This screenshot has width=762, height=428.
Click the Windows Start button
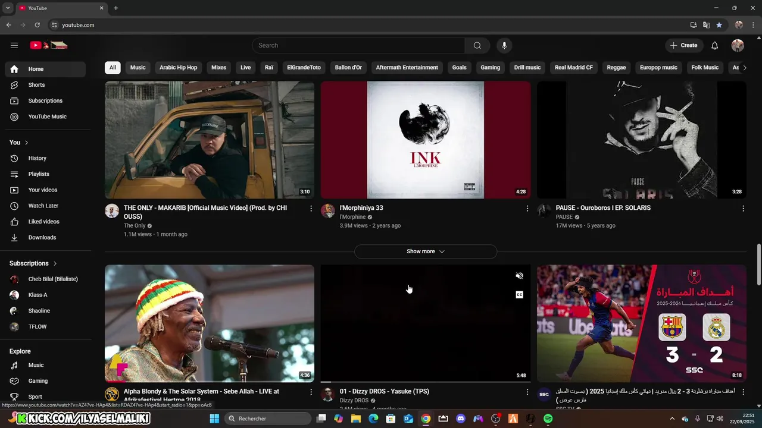tap(214, 419)
